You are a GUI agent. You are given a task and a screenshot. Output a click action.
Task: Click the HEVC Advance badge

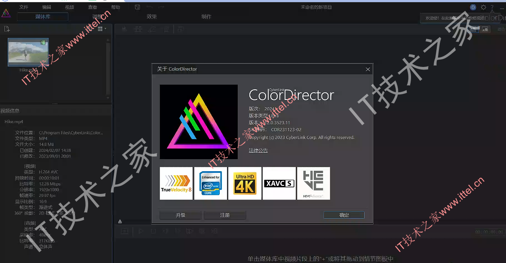point(313,183)
